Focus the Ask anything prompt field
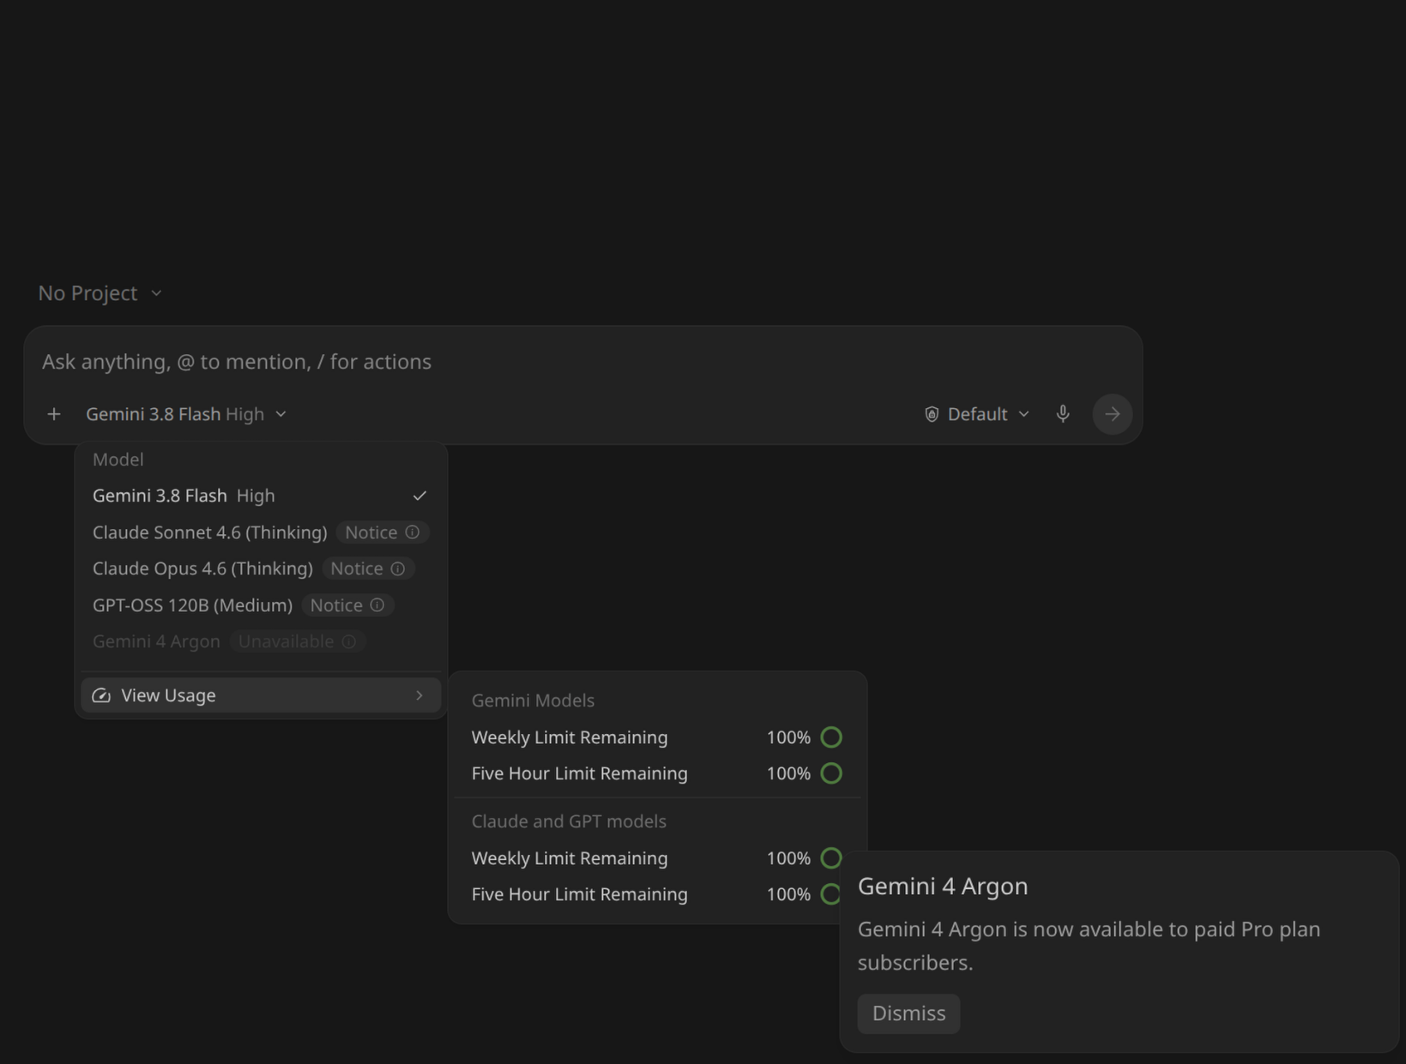1406x1064 pixels. [x=582, y=362]
